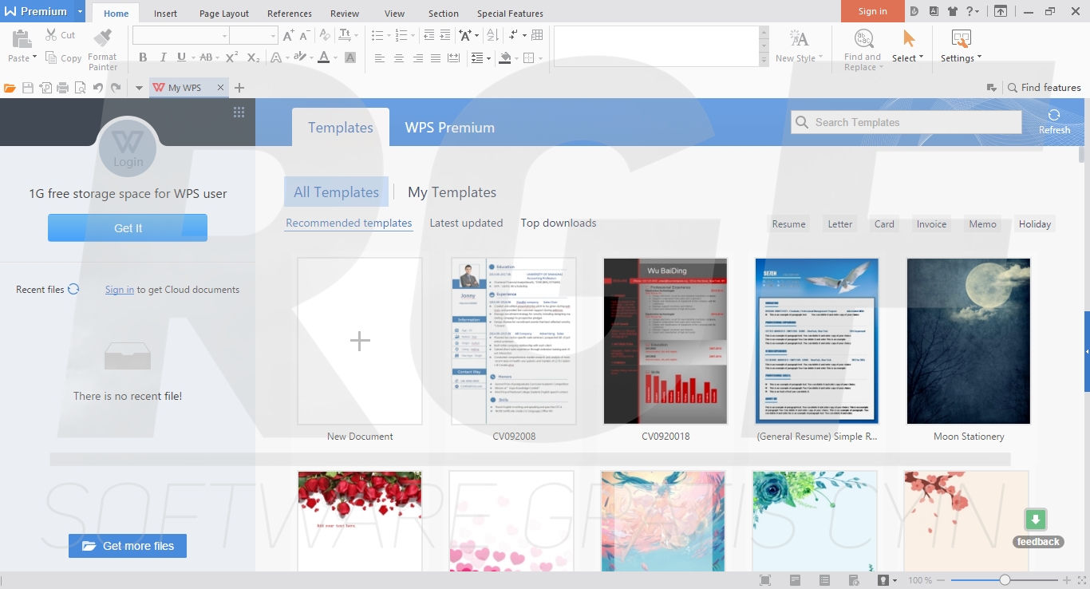Viewport: 1090px width, 589px height.
Task: Toggle Strikethrough AB formatting
Action: [205, 57]
